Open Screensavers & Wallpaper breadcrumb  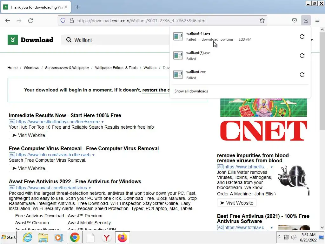[x=67, y=68]
